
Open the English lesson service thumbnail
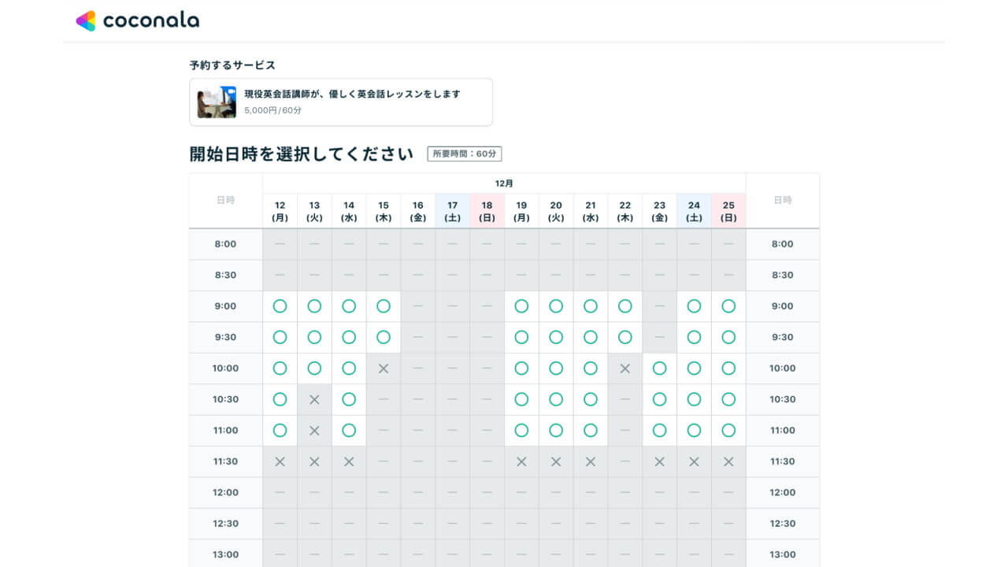217,102
